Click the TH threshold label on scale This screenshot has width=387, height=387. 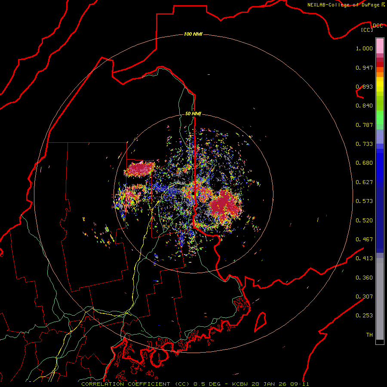click(x=369, y=335)
